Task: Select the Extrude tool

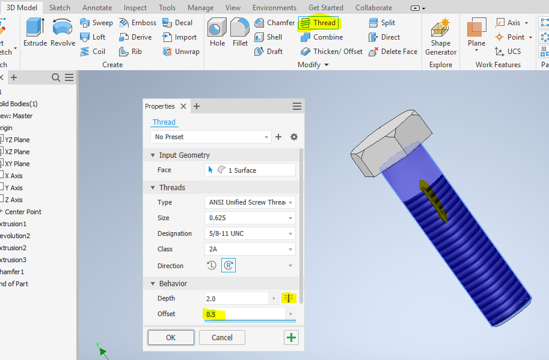Action: tap(35, 32)
